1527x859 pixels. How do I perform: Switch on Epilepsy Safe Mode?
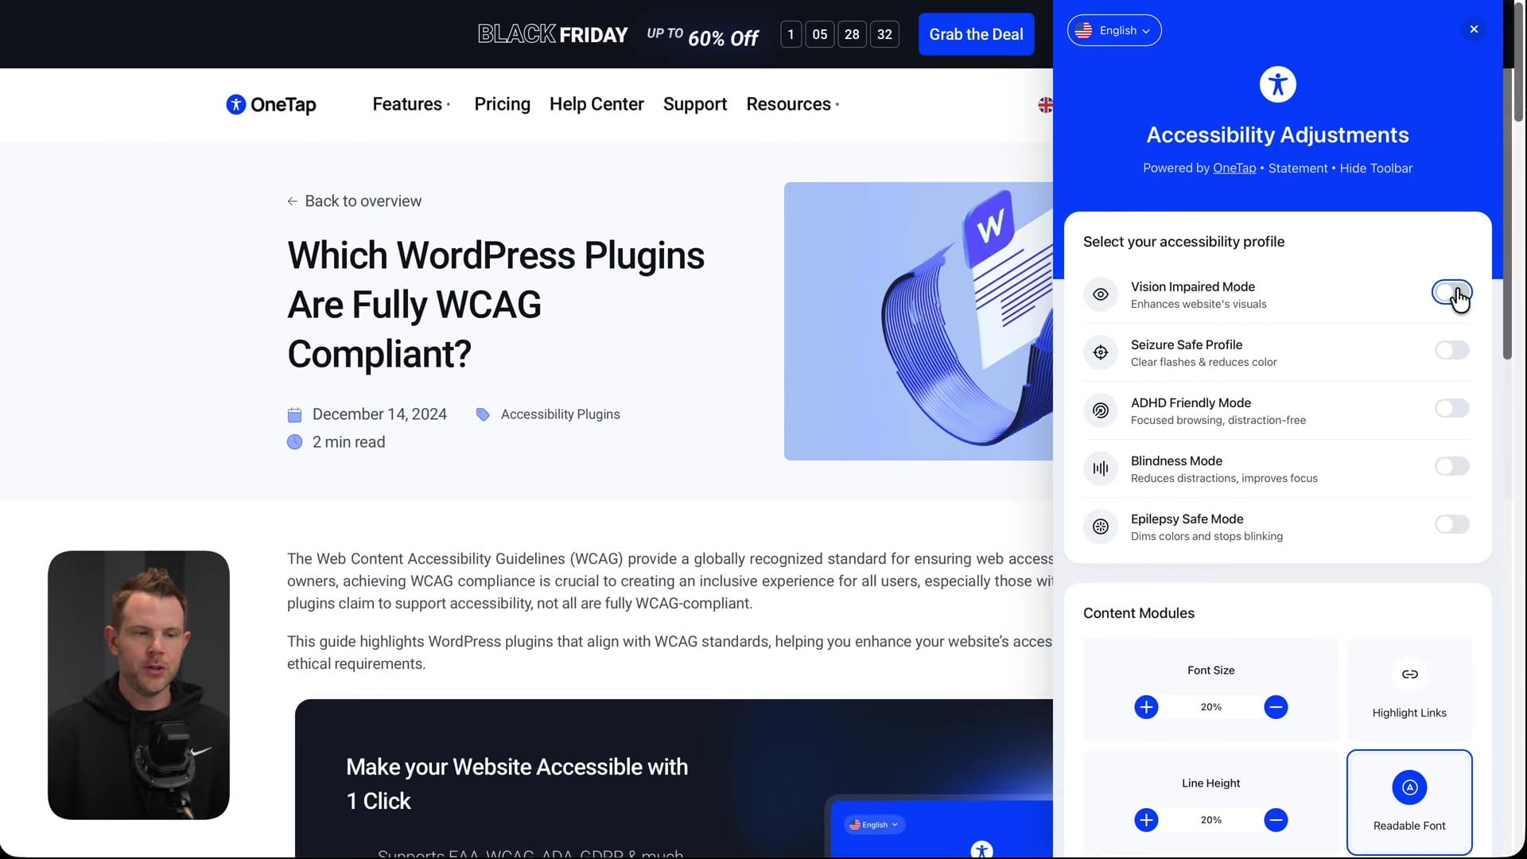(1451, 524)
